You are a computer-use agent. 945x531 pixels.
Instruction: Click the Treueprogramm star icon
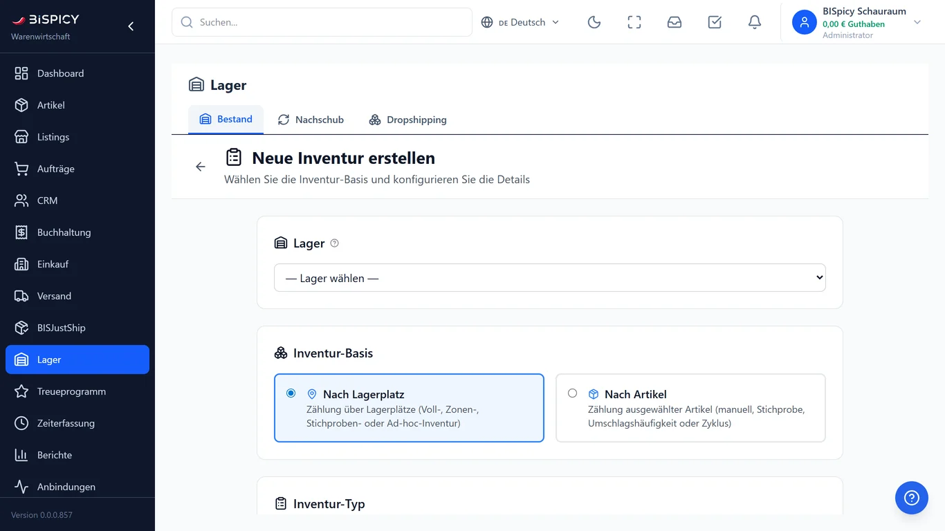[21, 391]
